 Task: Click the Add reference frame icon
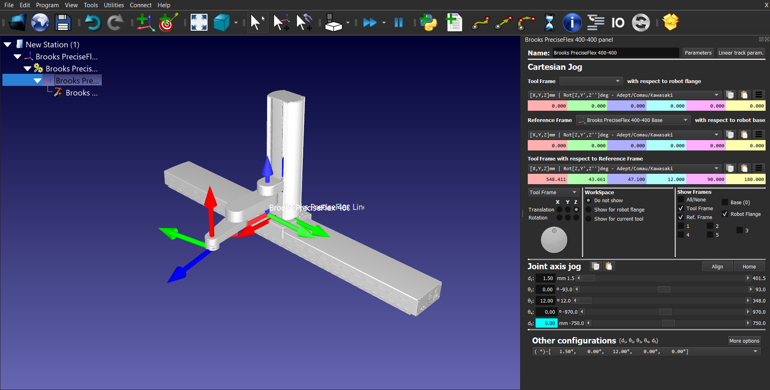[145, 22]
